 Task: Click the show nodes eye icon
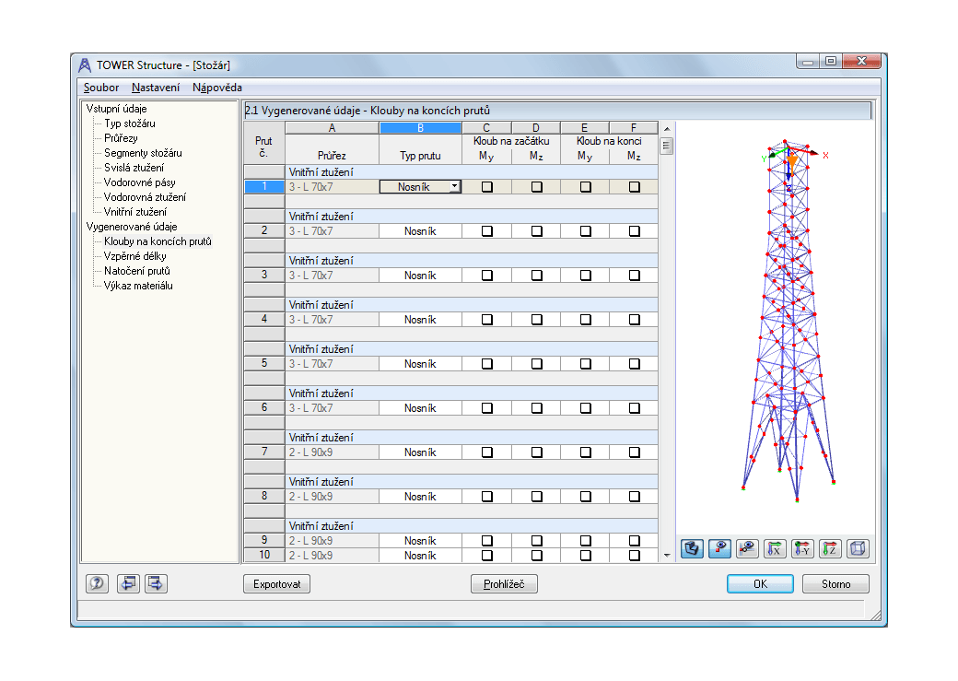[719, 548]
